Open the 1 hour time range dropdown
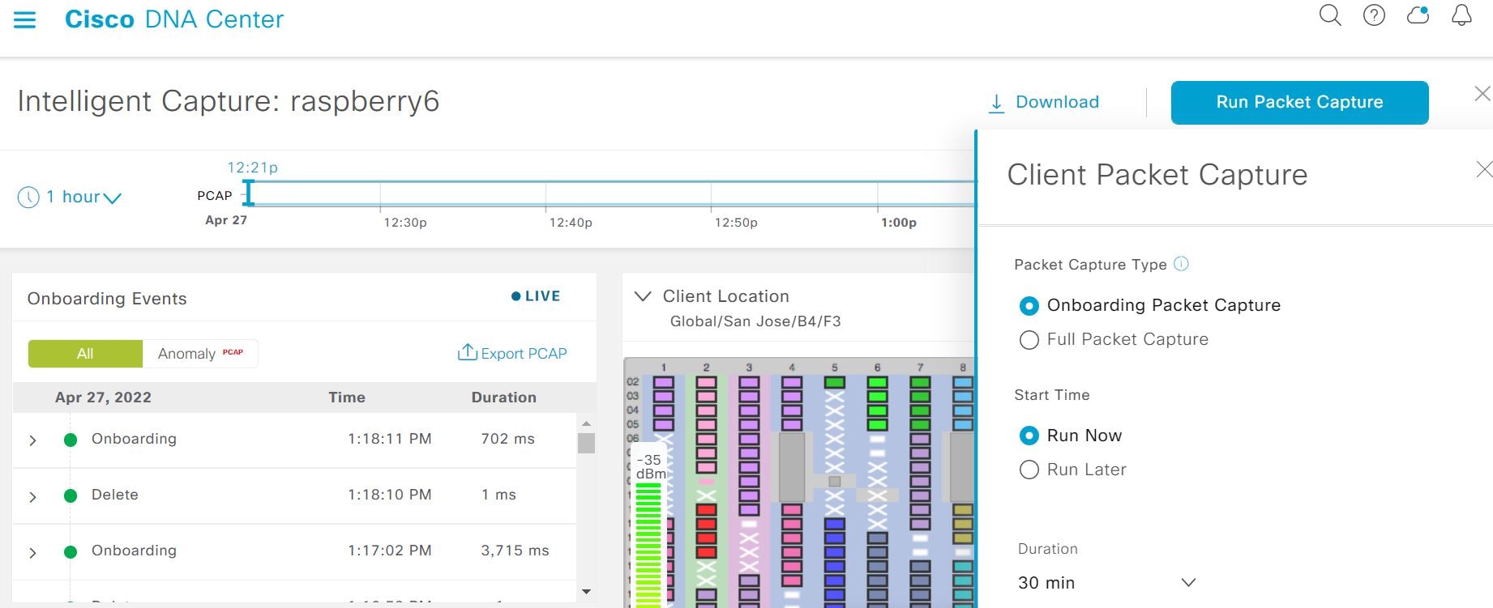Image resolution: width=1493 pixels, height=608 pixels. [x=83, y=197]
